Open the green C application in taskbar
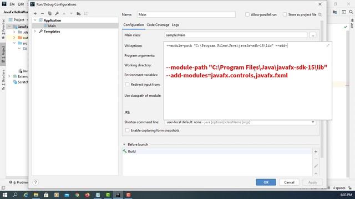Viewport: 355px width, 199px height. click(108, 195)
